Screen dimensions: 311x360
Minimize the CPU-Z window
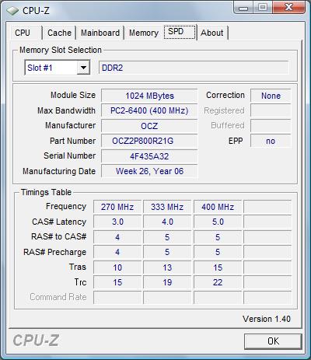(x=243, y=8)
